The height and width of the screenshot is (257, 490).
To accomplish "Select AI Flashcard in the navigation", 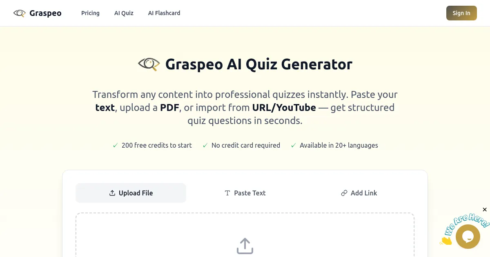I will pos(164,13).
